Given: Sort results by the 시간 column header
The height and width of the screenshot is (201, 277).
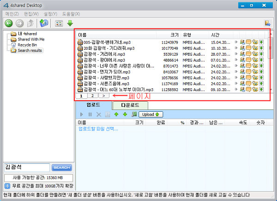Looking at the screenshot, I should tap(221, 35).
